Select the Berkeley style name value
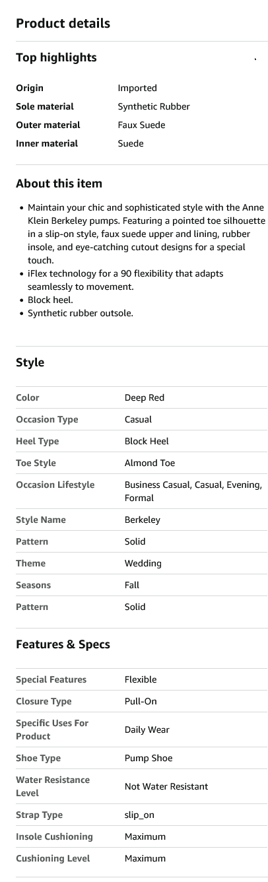 (x=143, y=520)
